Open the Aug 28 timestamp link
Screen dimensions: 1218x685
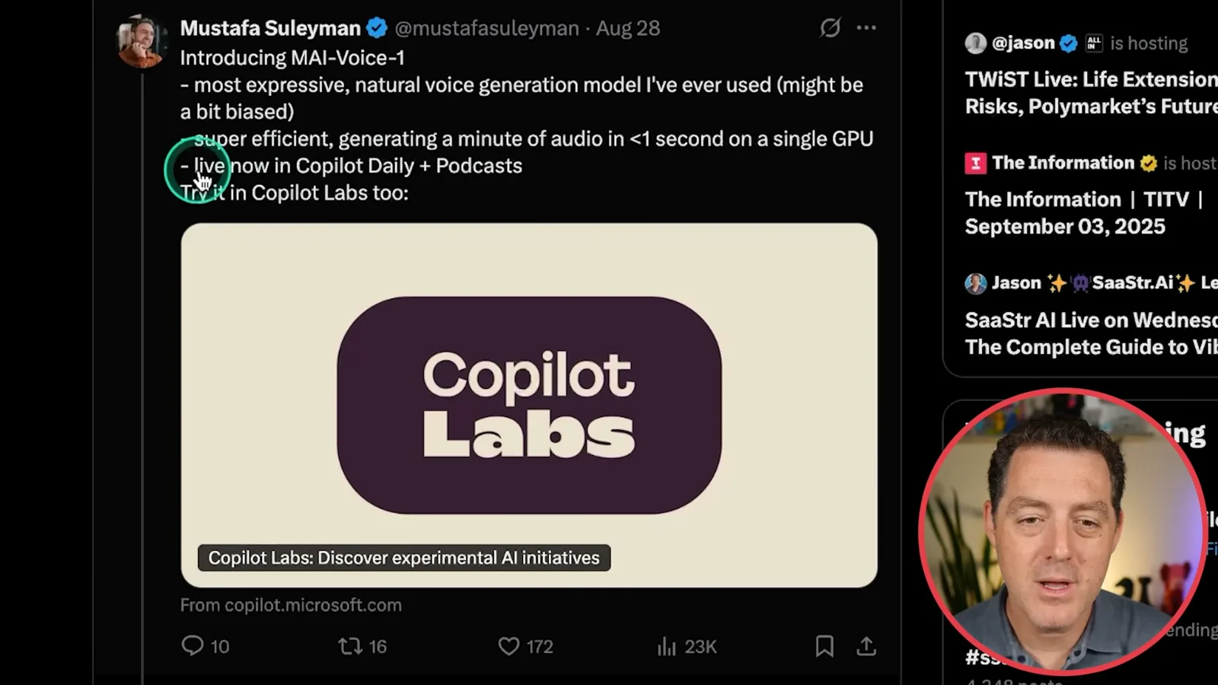tap(628, 28)
